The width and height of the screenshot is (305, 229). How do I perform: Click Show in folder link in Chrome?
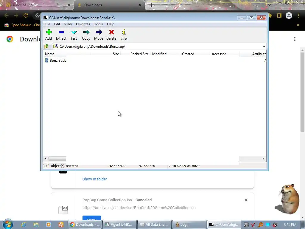[95, 179]
